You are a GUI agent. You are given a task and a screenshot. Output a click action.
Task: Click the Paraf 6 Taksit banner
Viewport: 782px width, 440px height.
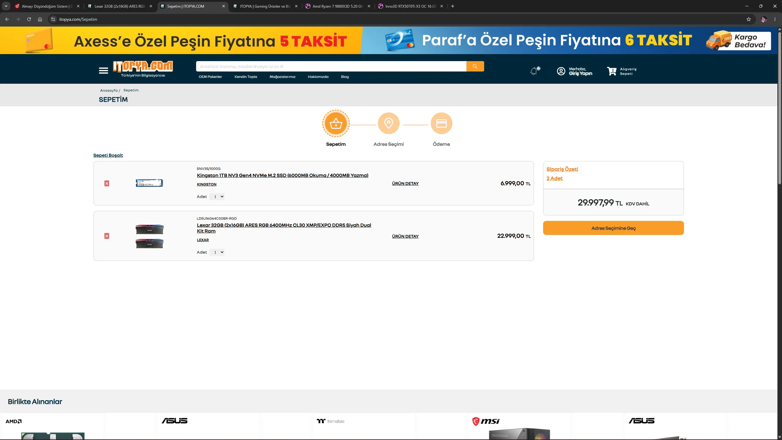570,40
